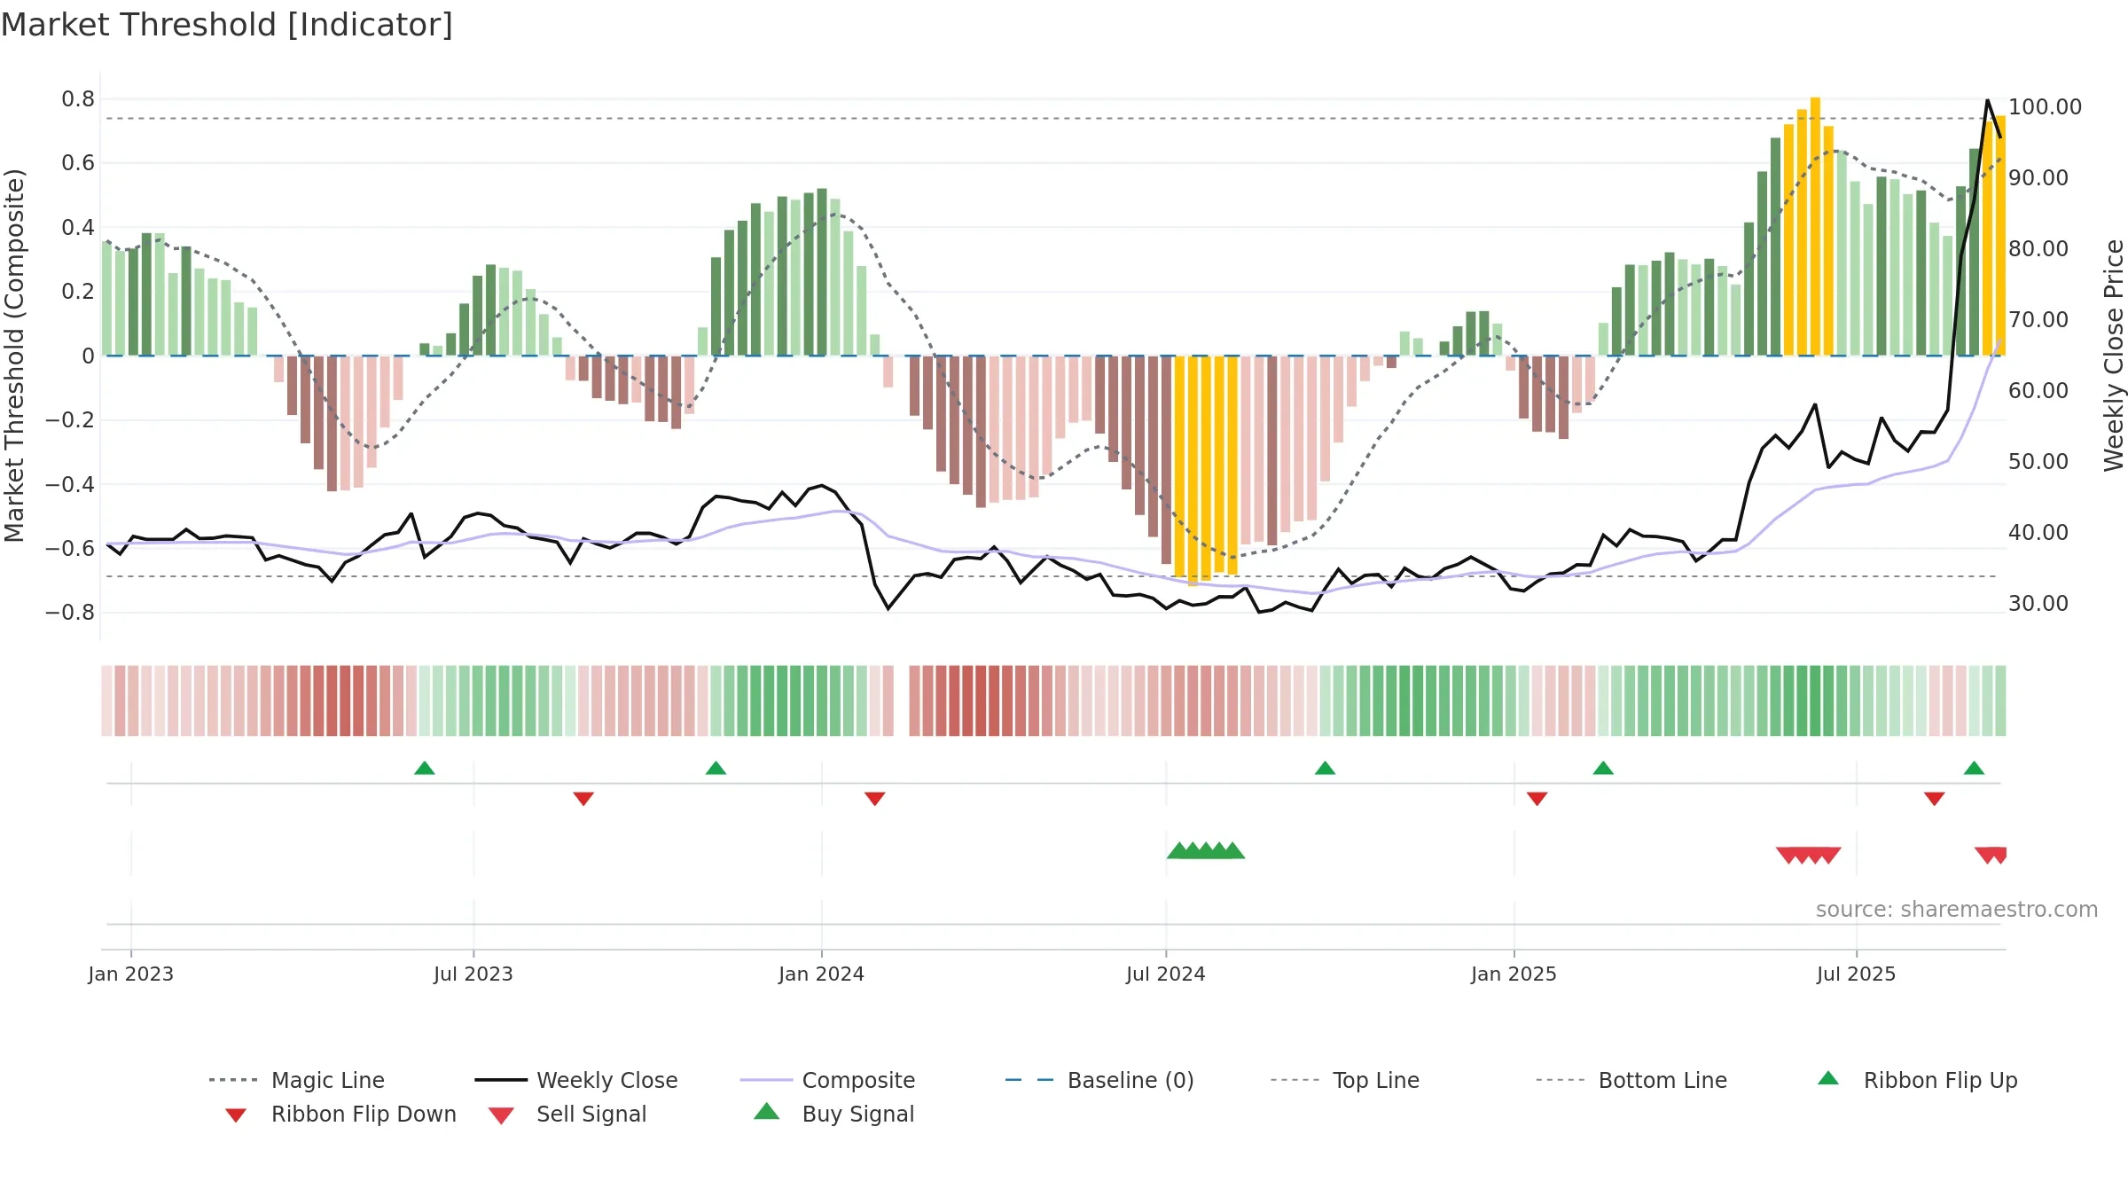
Task: Click the green flip-up marker near September 2024
Action: pyautogui.click(x=1326, y=768)
